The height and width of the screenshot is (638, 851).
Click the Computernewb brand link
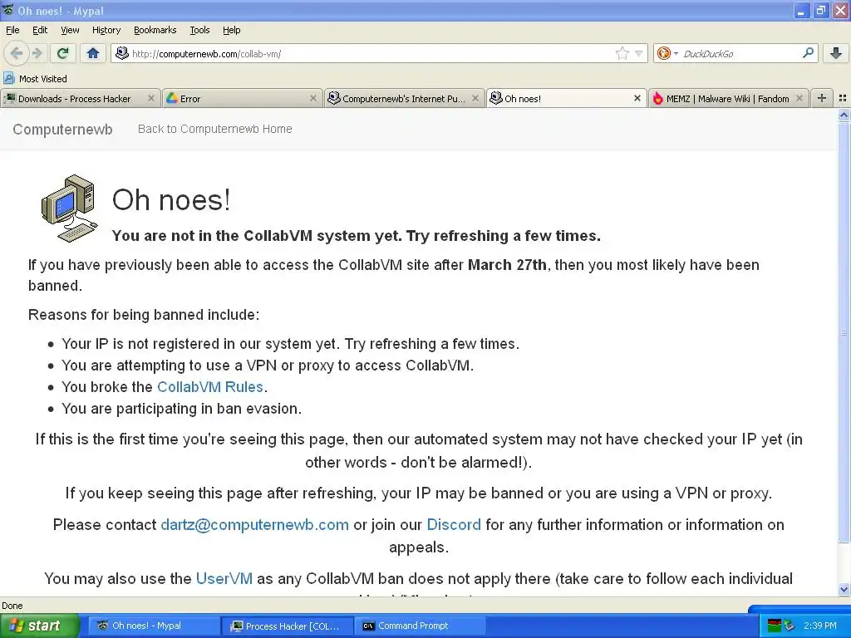62,129
